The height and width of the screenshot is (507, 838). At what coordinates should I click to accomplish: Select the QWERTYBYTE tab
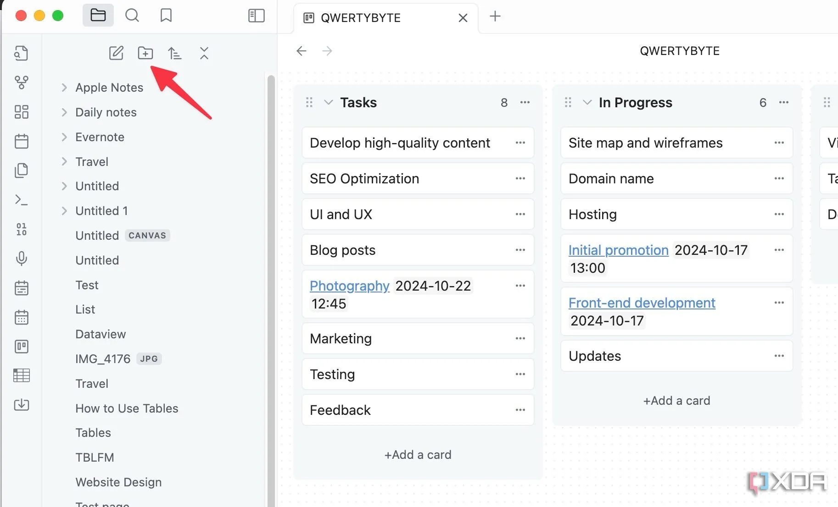click(385, 18)
